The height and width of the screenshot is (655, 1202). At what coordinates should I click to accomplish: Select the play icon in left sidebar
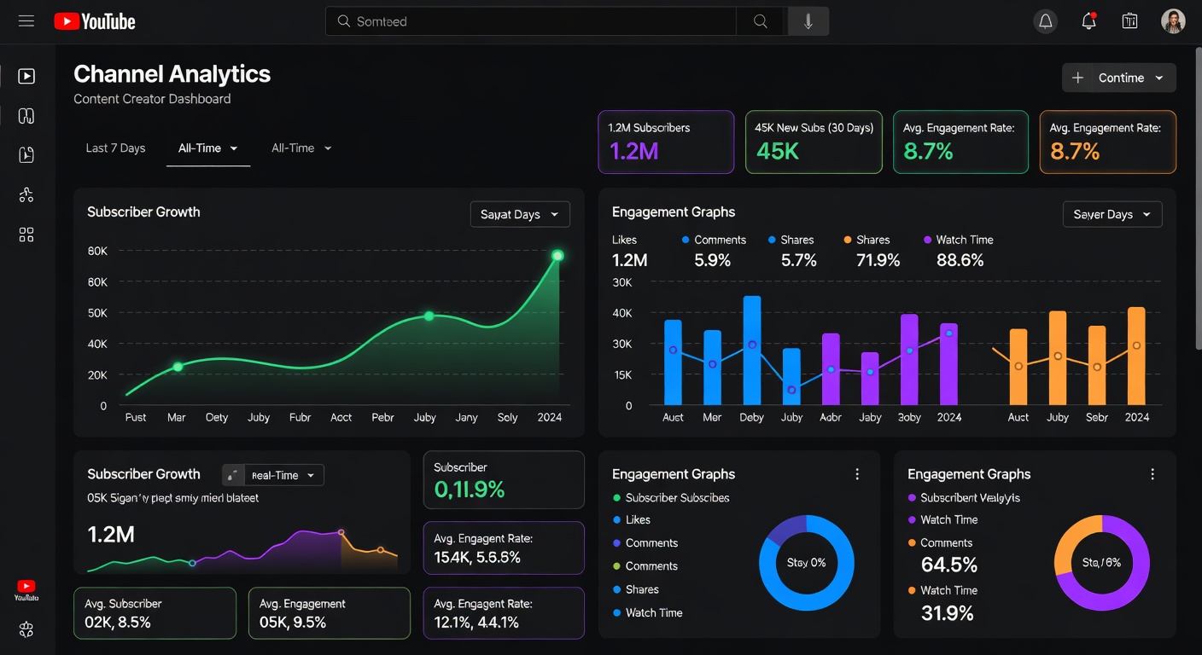tap(26, 76)
